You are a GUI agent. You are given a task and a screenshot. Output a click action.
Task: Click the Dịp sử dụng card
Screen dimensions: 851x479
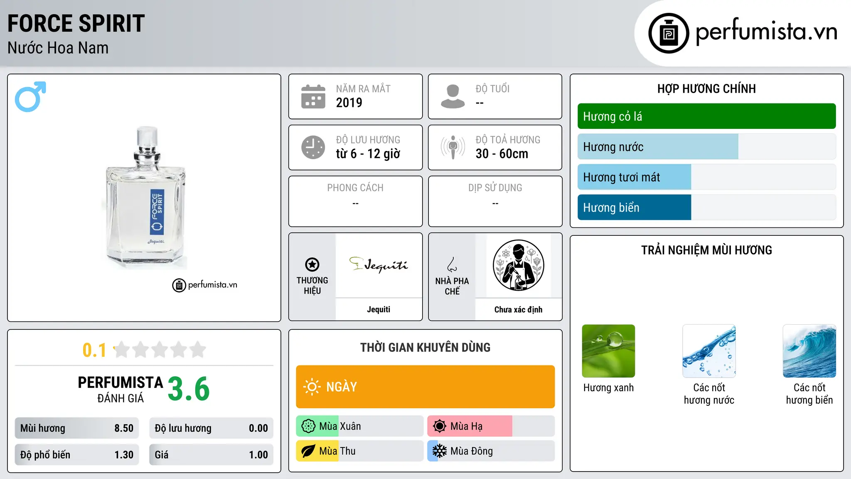coord(495,201)
